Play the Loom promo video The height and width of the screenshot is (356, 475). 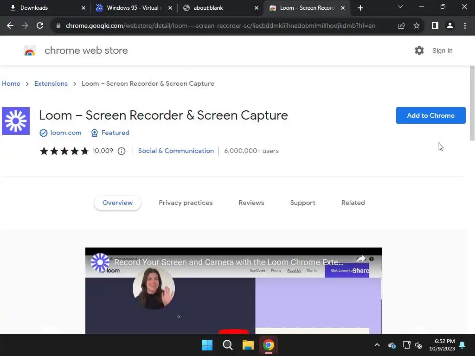coord(234,331)
